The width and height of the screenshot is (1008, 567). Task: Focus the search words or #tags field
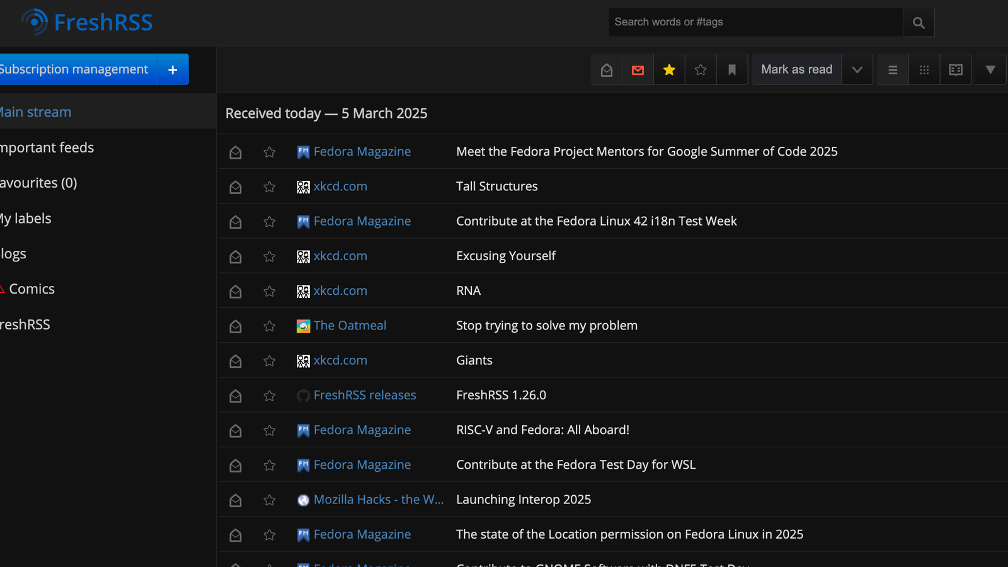tap(755, 22)
